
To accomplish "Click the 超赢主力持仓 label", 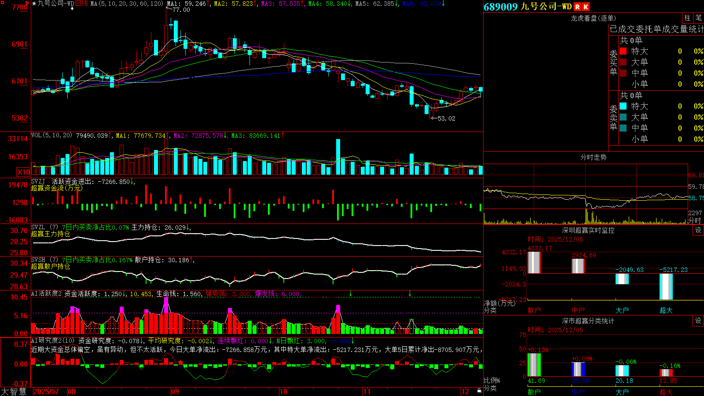I will [x=51, y=234].
